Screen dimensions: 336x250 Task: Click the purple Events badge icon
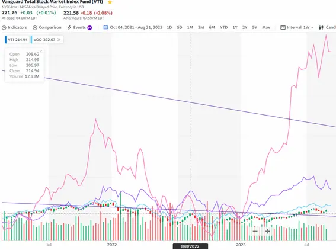[90, 28]
